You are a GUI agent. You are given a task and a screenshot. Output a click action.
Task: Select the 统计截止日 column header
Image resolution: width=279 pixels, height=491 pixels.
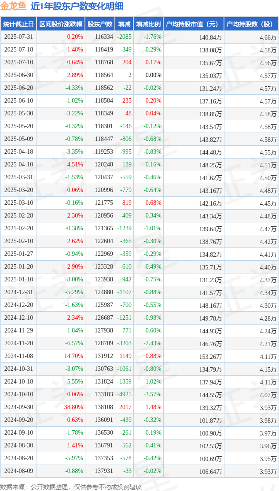18,24
